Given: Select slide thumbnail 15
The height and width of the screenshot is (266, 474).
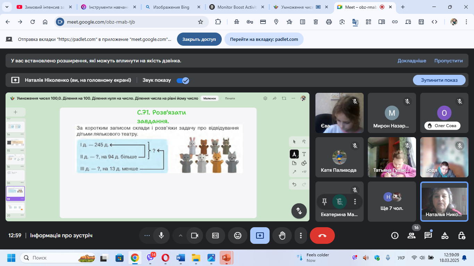Looking at the screenshot, I should (16, 143).
